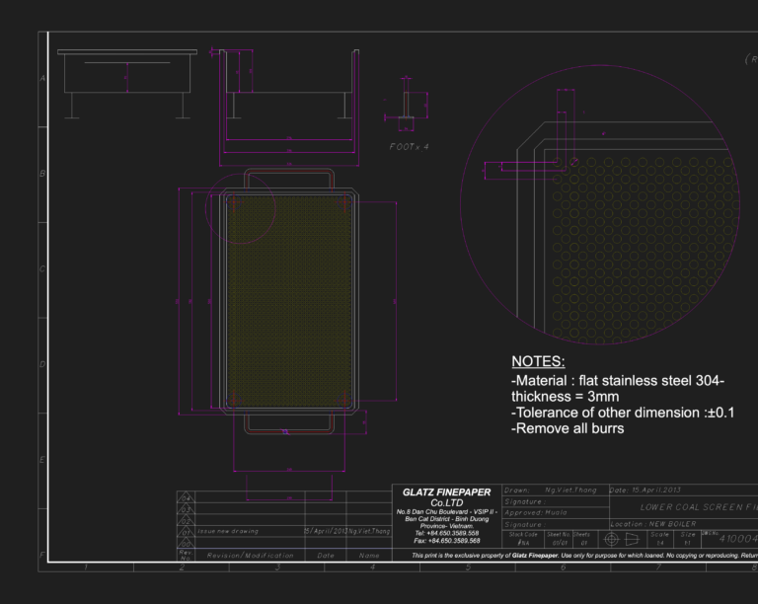Select the Tel: +84.650.3589.558 line
The image size is (758, 604).
(447, 534)
